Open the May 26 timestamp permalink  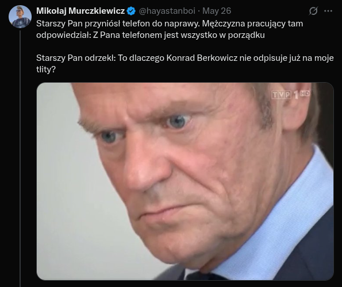(x=217, y=11)
